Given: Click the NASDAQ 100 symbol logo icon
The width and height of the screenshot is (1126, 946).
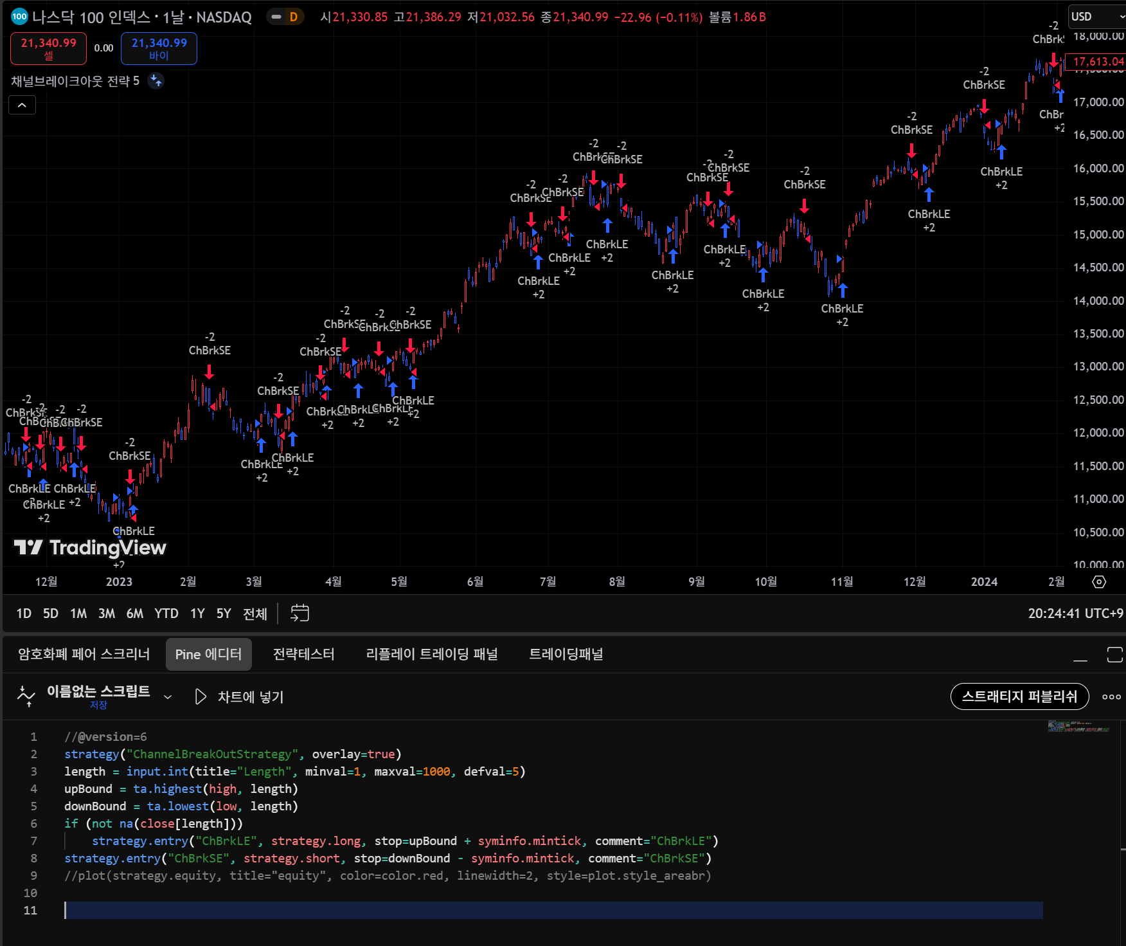Looking at the screenshot, I should click(19, 17).
